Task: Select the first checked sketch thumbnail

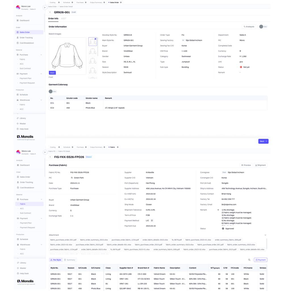Action: coord(93,42)
